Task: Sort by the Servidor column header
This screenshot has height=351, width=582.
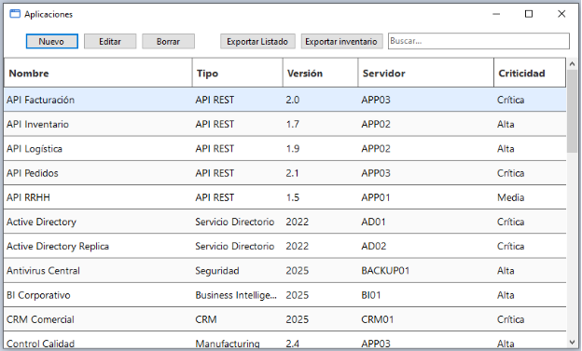Action: coord(425,73)
